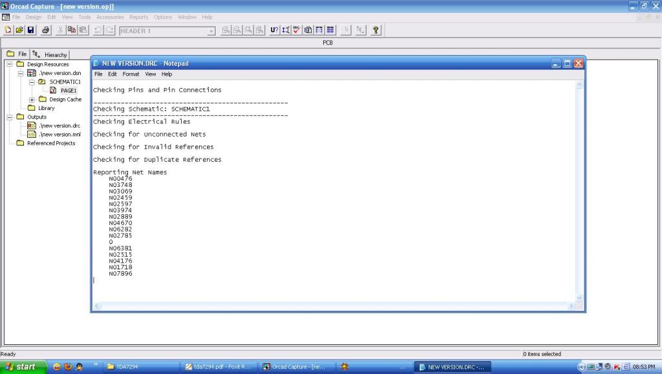Viewport: 662px width, 374px height.
Task: Click the 'Checking for Unconnected Nets' line
Action: point(149,135)
